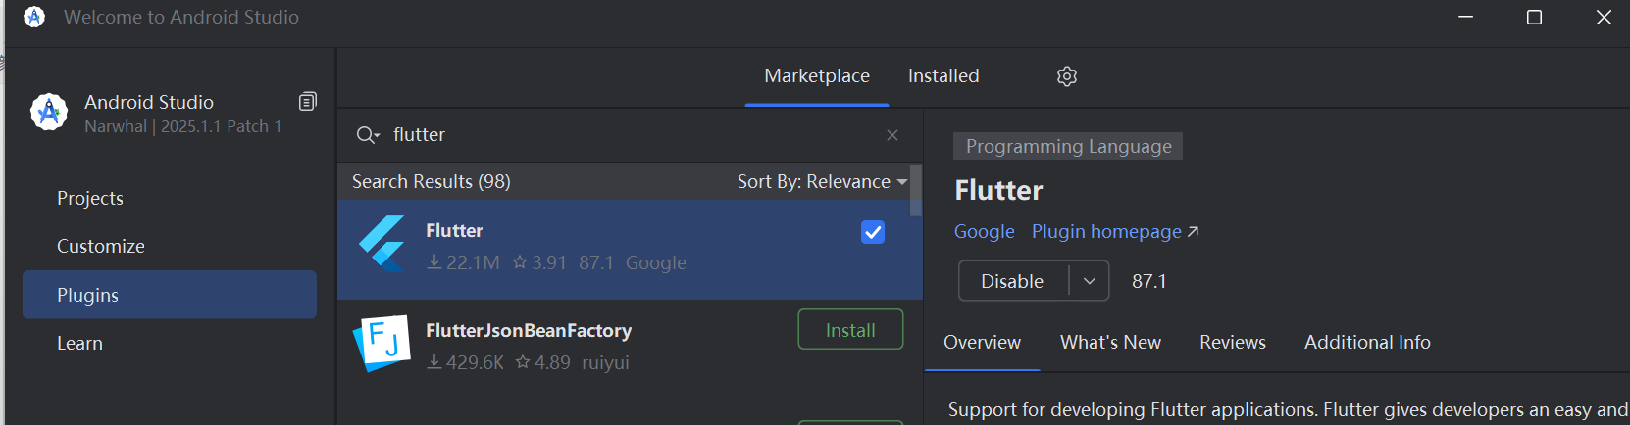Open the Plugin homepage link
The image size is (1630, 425).
(x=1115, y=232)
